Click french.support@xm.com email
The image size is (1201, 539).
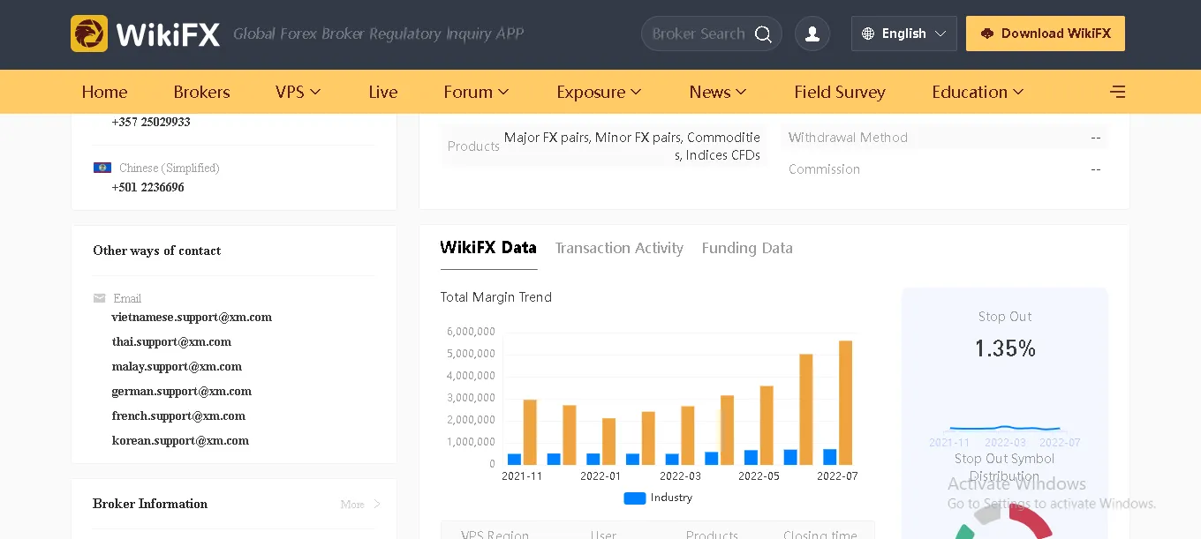(x=178, y=415)
